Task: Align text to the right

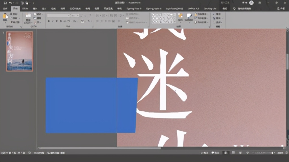Action: [x=105, y=21]
